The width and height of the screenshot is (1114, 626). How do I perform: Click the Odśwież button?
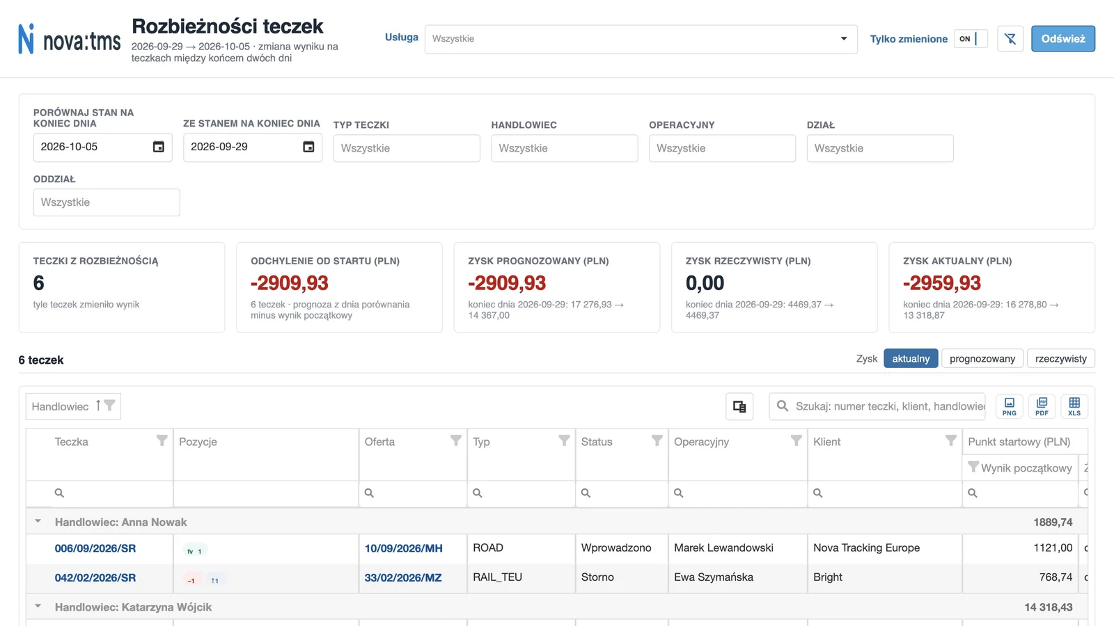click(1062, 39)
